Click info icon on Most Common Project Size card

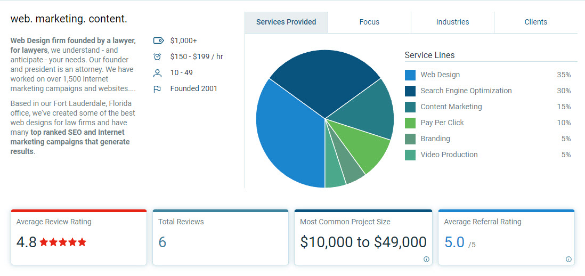point(426,259)
